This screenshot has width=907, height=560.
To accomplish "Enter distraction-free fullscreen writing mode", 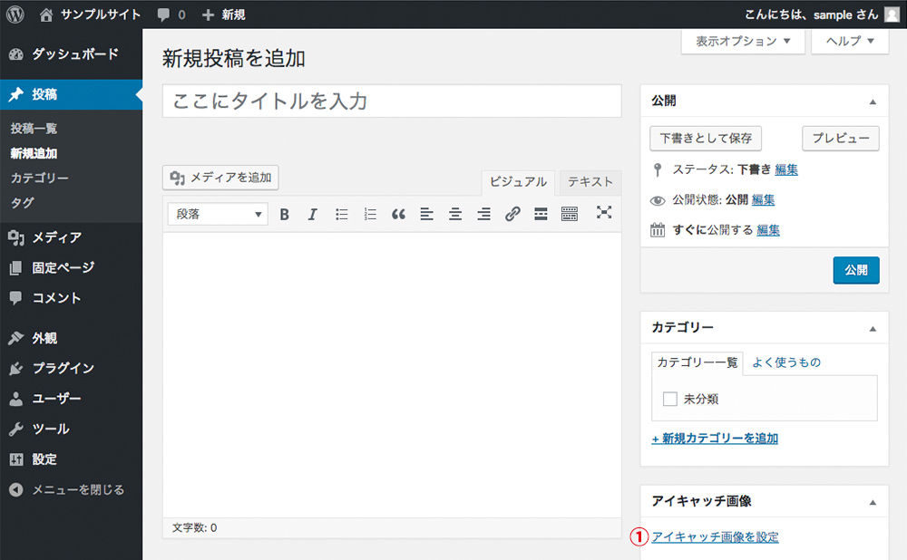I will point(604,213).
